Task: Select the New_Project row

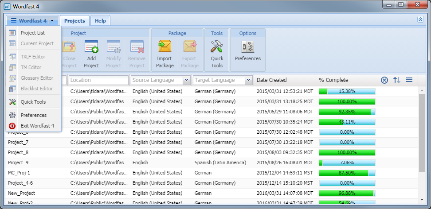Action: tap(212, 193)
